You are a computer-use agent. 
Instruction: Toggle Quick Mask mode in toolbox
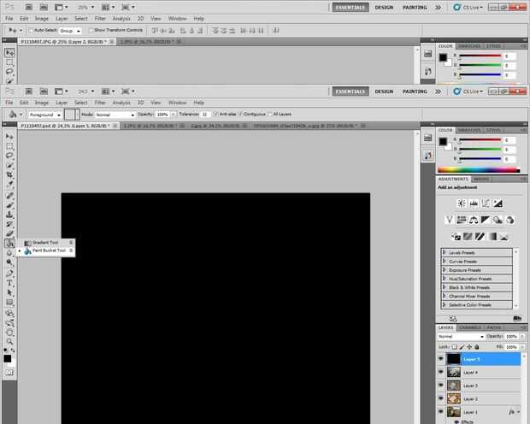(9, 372)
